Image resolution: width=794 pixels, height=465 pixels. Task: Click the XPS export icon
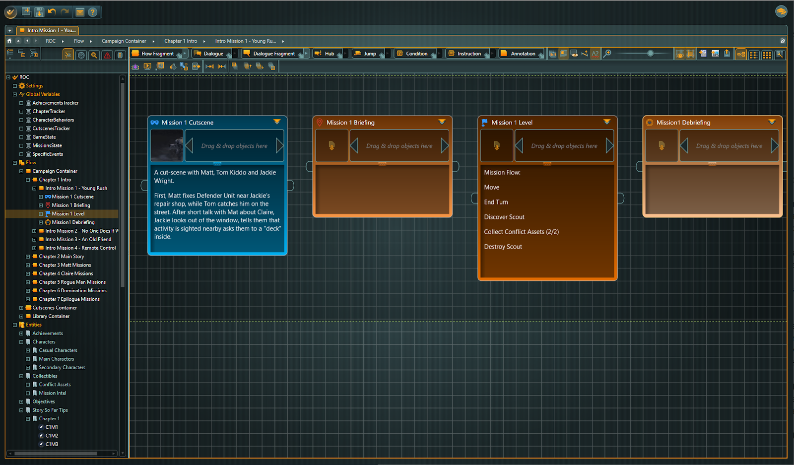point(715,54)
